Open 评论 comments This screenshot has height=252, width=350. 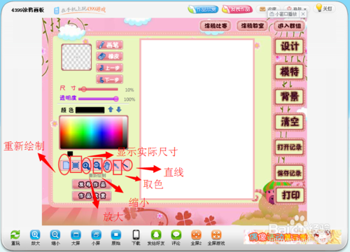[176, 234]
